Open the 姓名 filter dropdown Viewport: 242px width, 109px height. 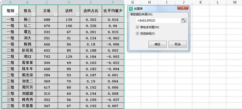pos(34,14)
